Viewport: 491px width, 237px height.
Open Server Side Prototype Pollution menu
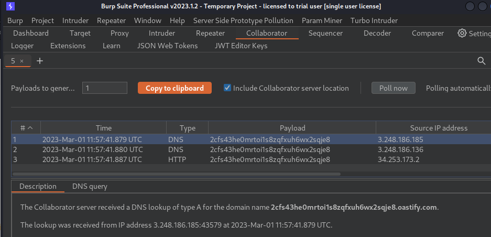(243, 20)
